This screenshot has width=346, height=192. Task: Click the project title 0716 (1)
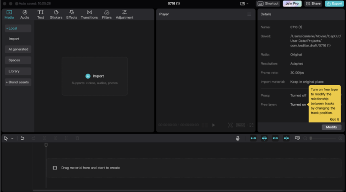tap(173, 4)
